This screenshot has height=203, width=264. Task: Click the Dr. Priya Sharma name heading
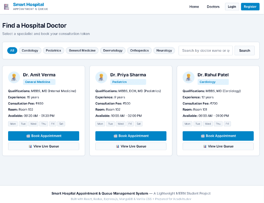[x=128, y=75]
